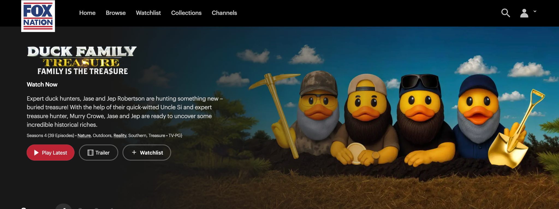Open the user profile icon
This screenshot has height=209, width=559.
pyautogui.click(x=524, y=13)
